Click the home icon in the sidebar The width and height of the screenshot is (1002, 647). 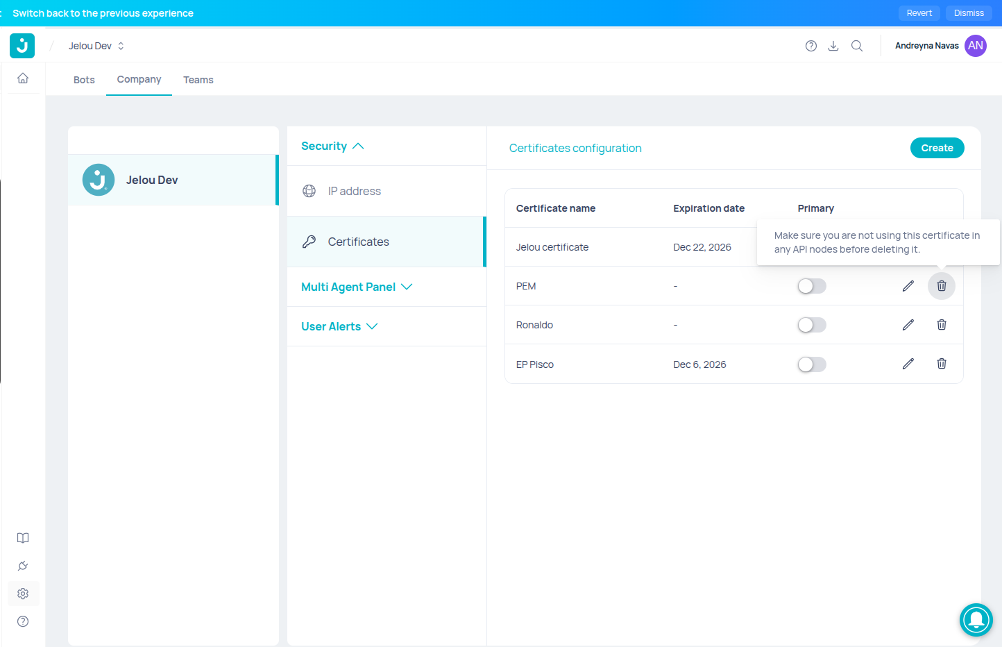[23, 78]
